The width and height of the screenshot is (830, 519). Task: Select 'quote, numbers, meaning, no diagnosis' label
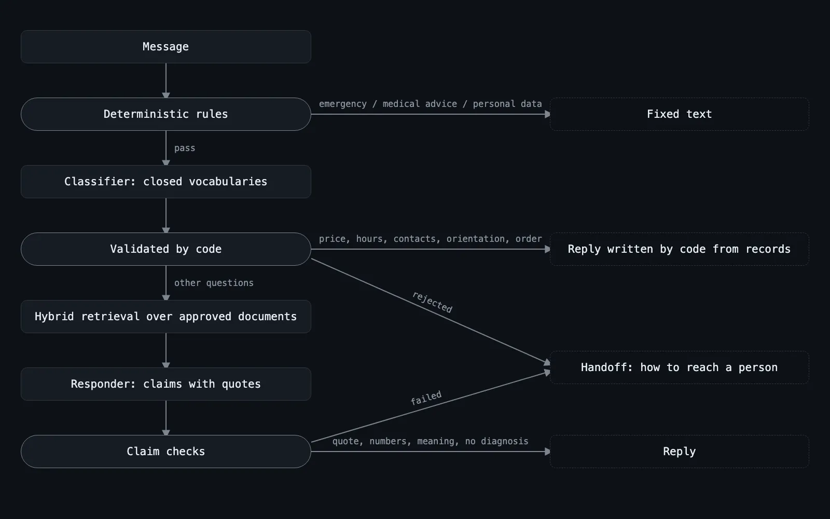pos(431,441)
